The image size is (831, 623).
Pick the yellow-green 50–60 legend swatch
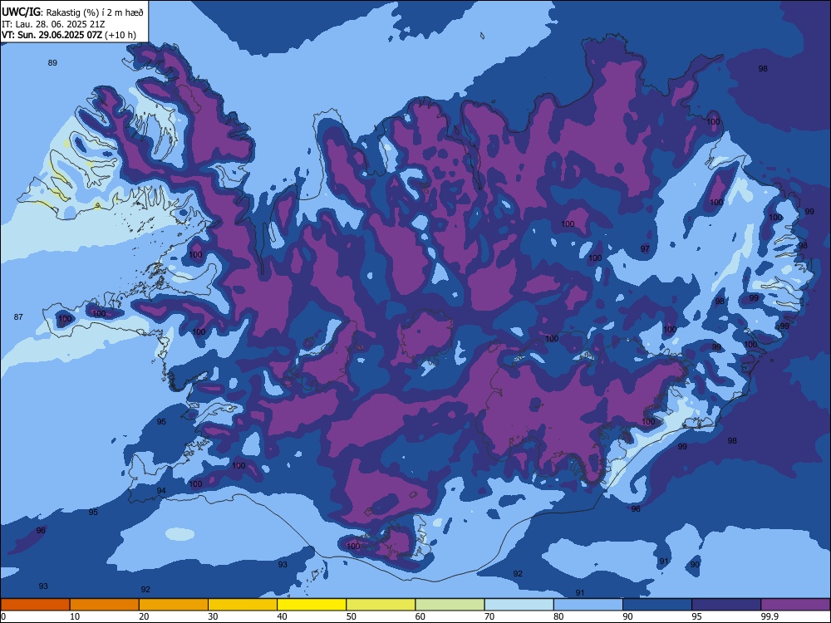[381, 605]
